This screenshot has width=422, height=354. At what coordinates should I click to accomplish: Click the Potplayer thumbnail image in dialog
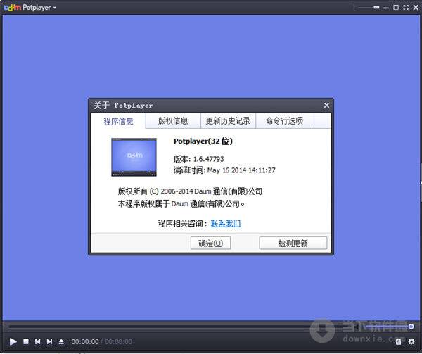pos(134,157)
